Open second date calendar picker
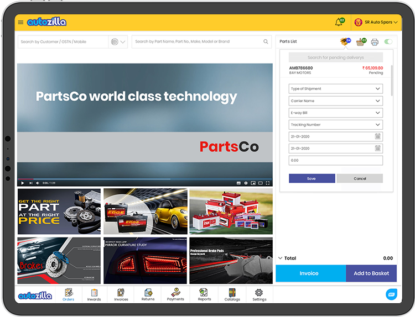 coord(378,148)
